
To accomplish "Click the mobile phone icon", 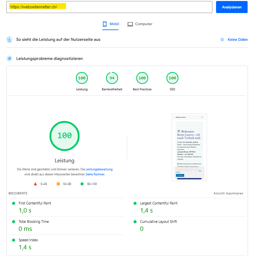I will pos(105,24).
